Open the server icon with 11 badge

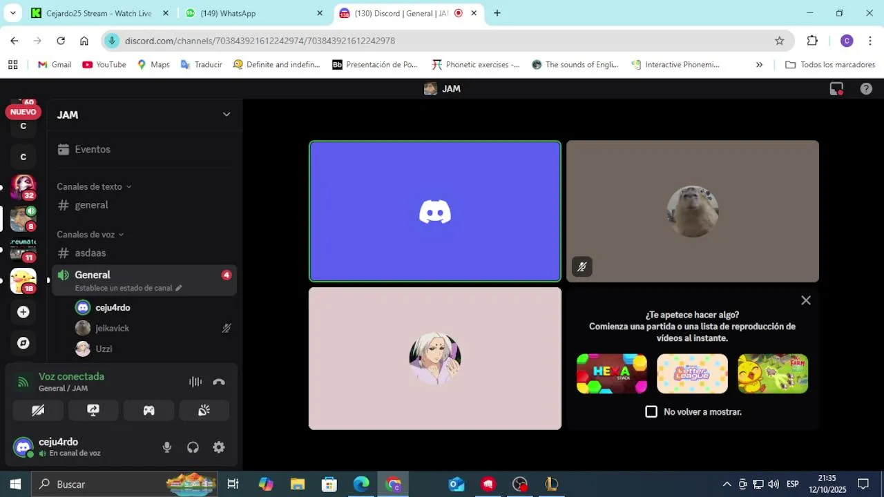[23, 249]
